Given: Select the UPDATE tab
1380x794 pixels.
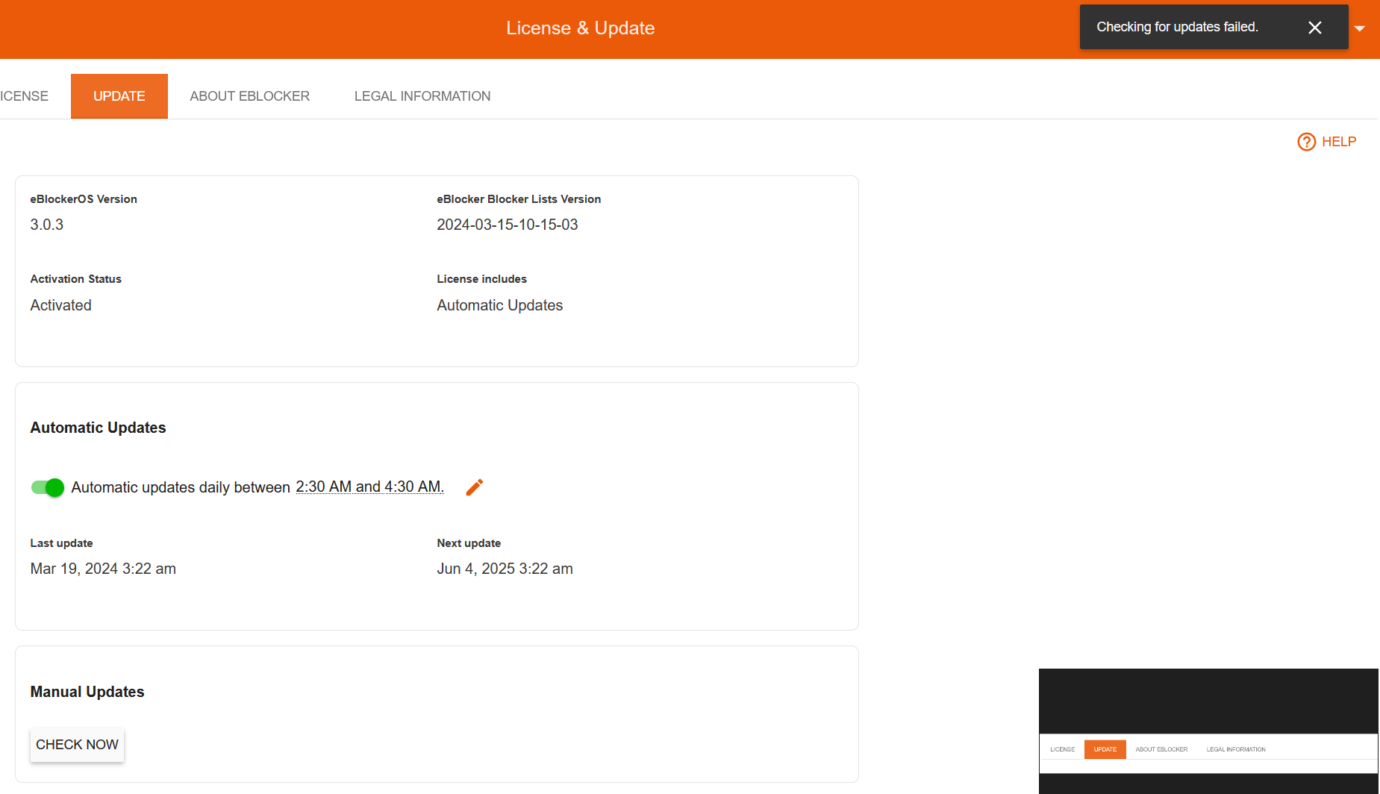Looking at the screenshot, I should pyautogui.click(x=119, y=96).
